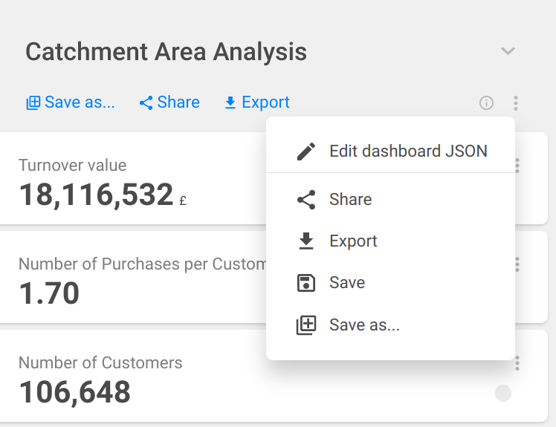Click the dashboard three-dot menu icon beside info
This screenshot has height=427, width=556.
[x=515, y=103]
